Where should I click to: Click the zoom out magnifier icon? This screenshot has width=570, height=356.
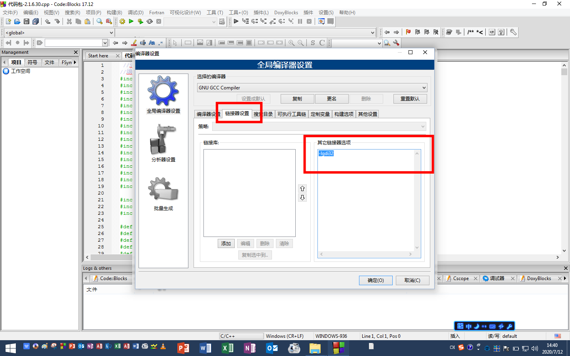point(300,43)
